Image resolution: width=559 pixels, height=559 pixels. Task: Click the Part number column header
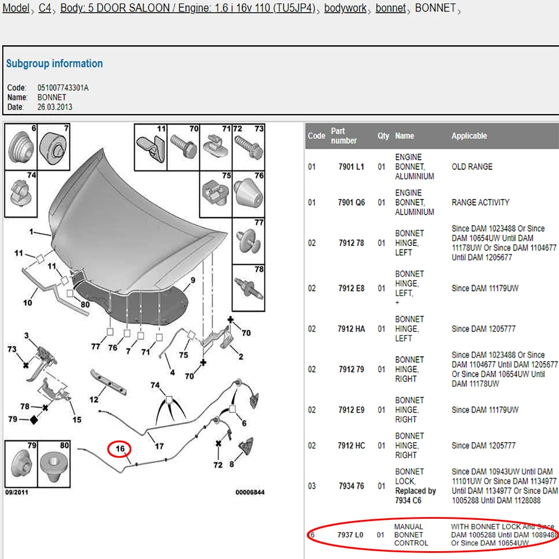pyautogui.click(x=344, y=136)
